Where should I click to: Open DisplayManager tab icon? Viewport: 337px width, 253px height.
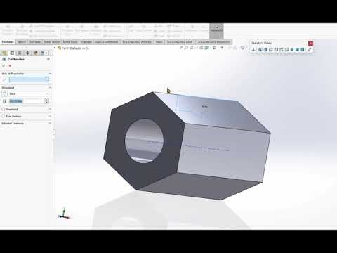point(36,53)
